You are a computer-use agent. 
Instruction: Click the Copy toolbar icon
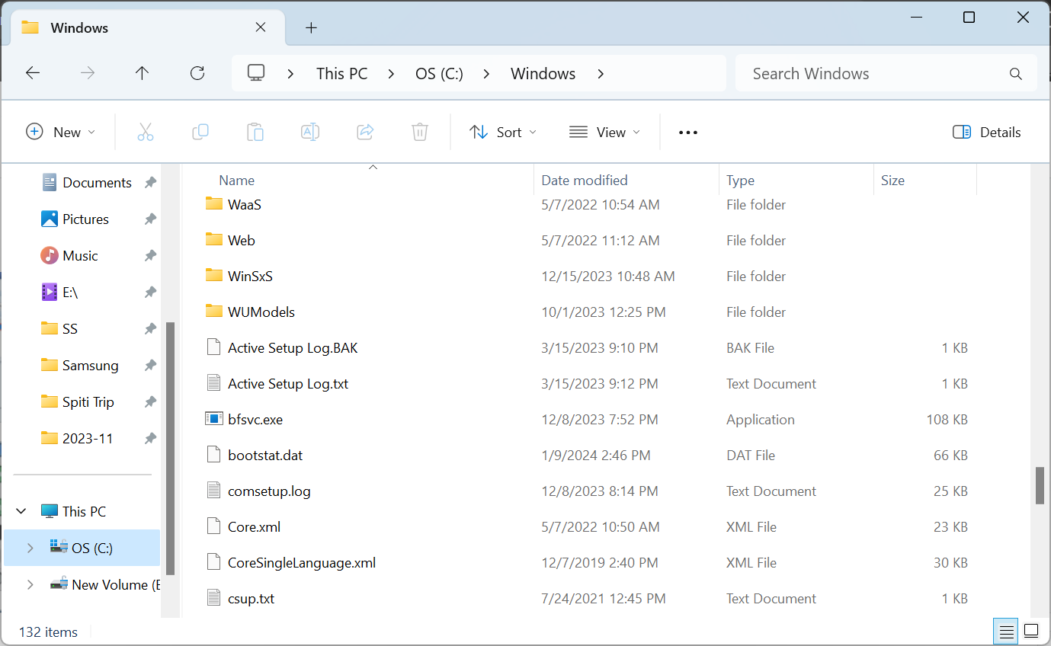(x=200, y=132)
